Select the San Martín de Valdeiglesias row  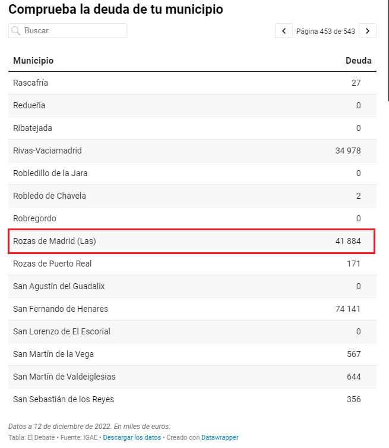tap(192, 377)
